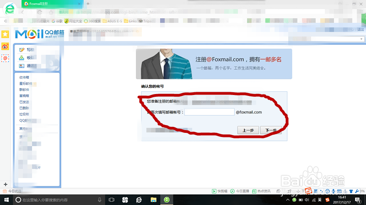This screenshot has height=205, width=366.
Task: Open 热点资讯 in the status bar
Action: (261, 191)
